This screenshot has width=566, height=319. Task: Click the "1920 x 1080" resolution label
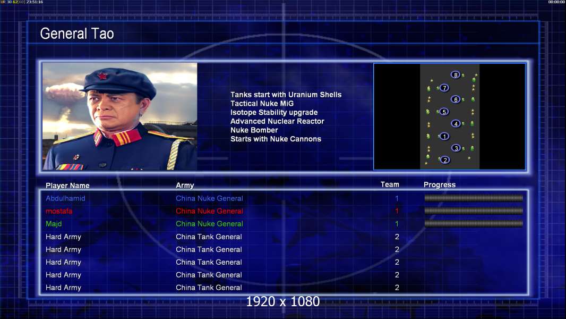click(x=282, y=301)
